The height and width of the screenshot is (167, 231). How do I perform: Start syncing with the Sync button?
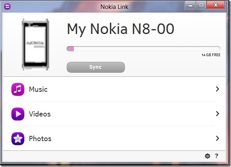pos(96,67)
